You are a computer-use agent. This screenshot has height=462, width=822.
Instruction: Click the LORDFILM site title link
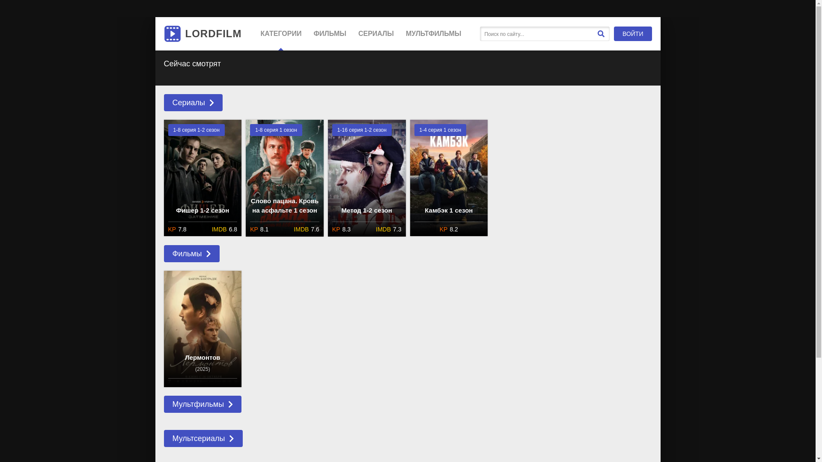point(213,34)
